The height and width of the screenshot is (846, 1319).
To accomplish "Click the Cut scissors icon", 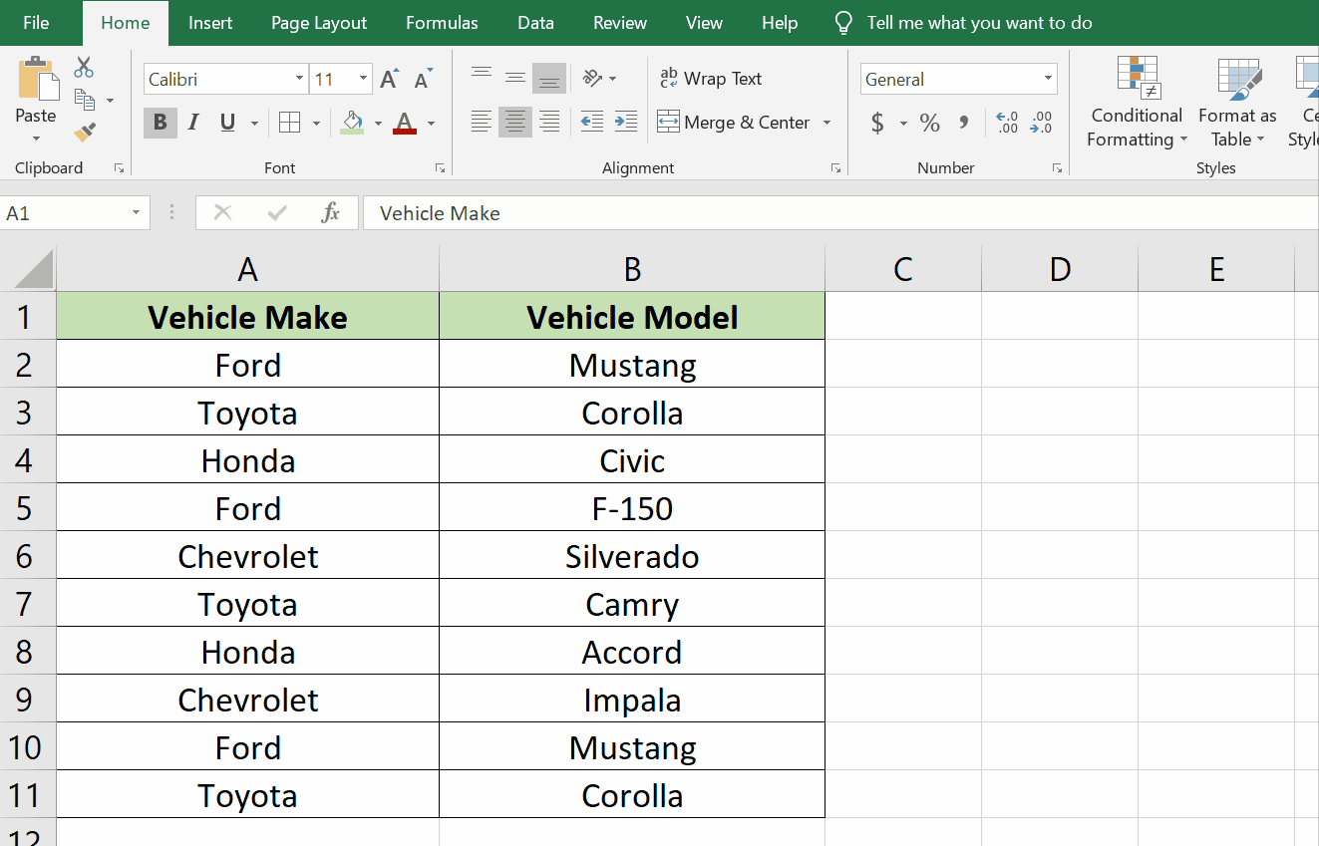I will coord(84,68).
